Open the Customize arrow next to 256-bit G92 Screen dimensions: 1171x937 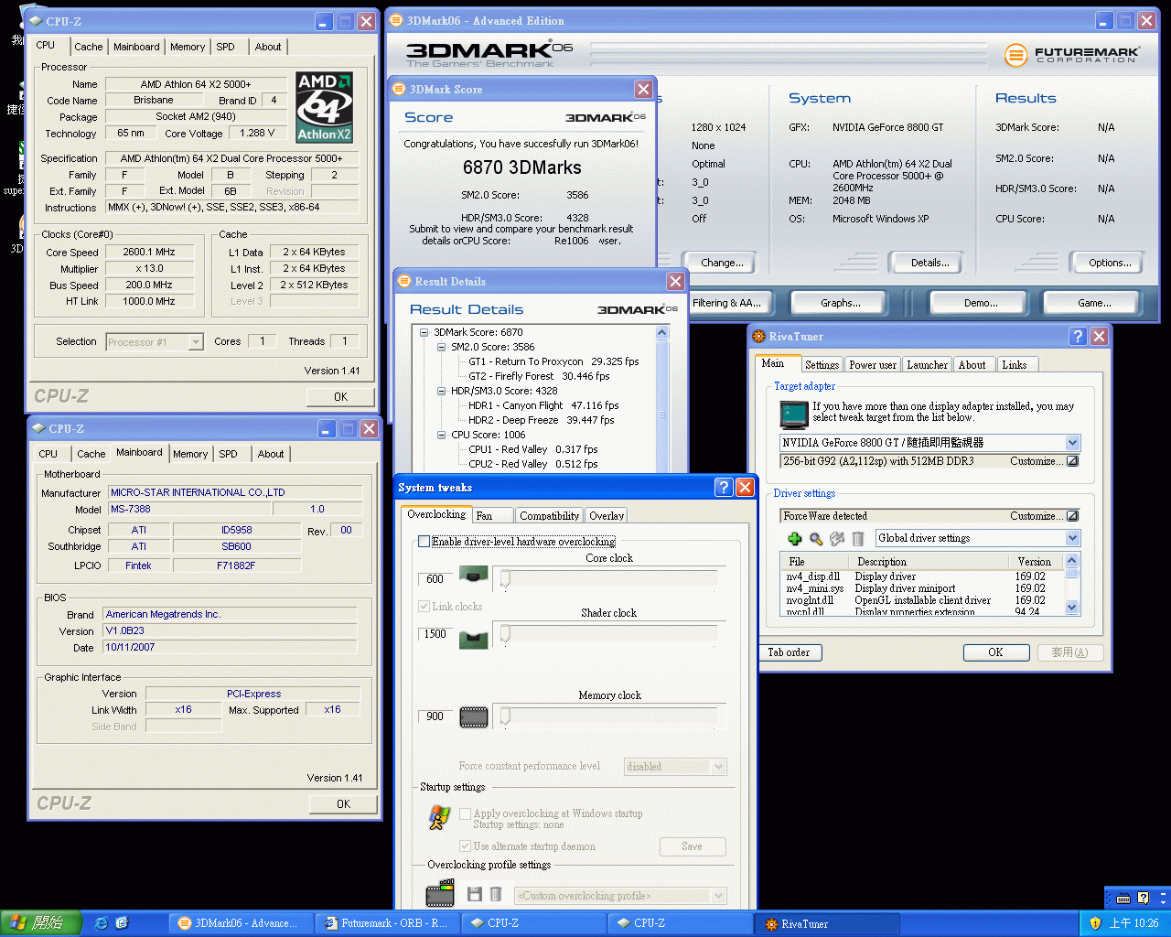[1072, 461]
